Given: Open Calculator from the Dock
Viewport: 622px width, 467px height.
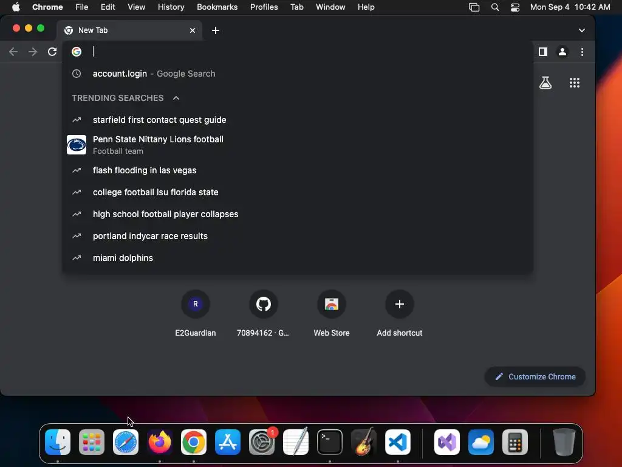Looking at the screenshot, I should coord(515,442).
